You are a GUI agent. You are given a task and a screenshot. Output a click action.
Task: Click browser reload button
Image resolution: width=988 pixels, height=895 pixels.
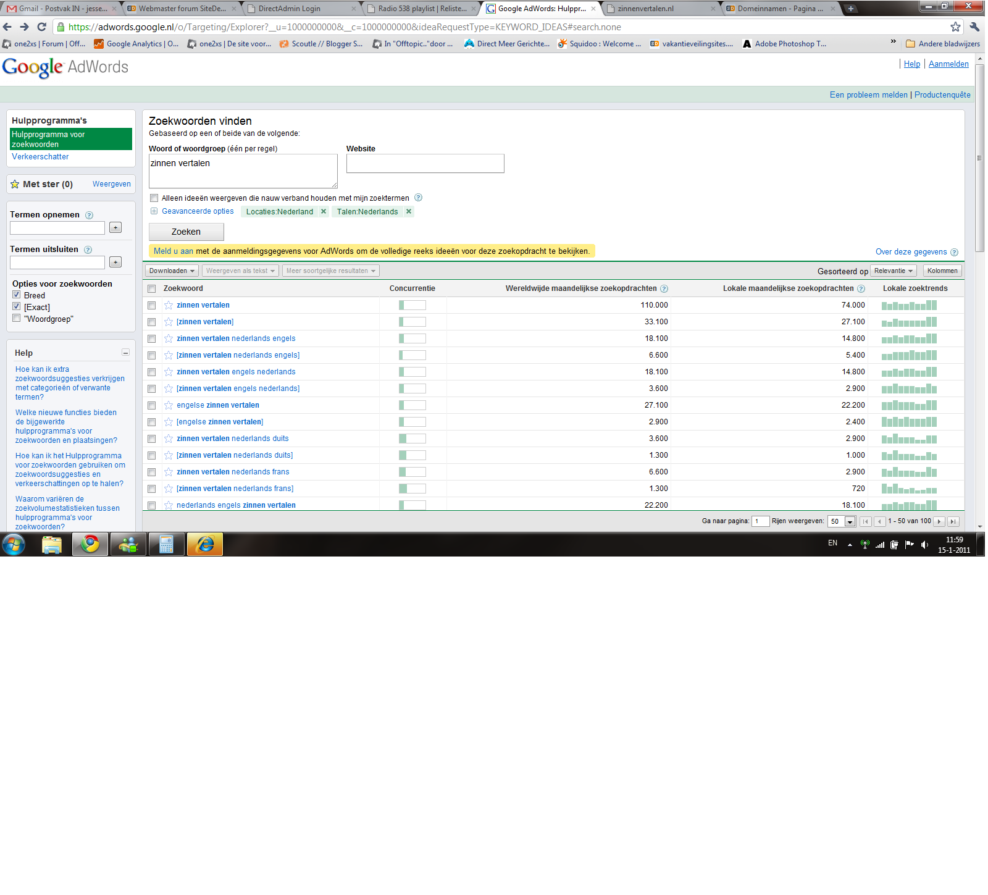point(41,27)
